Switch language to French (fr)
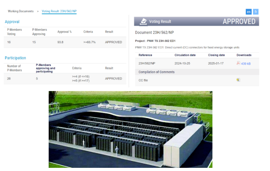Screen dimensions: 270x171 click(256, 11)
